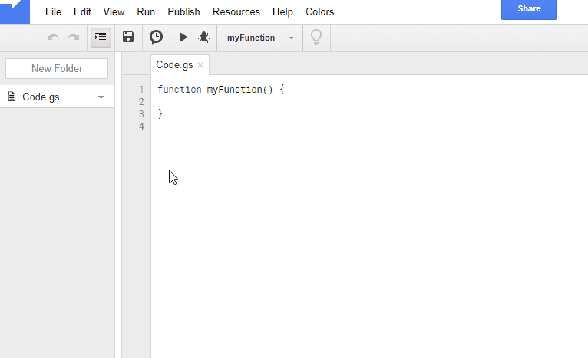Open the myFunction selector dropdown
Screen dimensions: 588x358
(x=260, y=38)
